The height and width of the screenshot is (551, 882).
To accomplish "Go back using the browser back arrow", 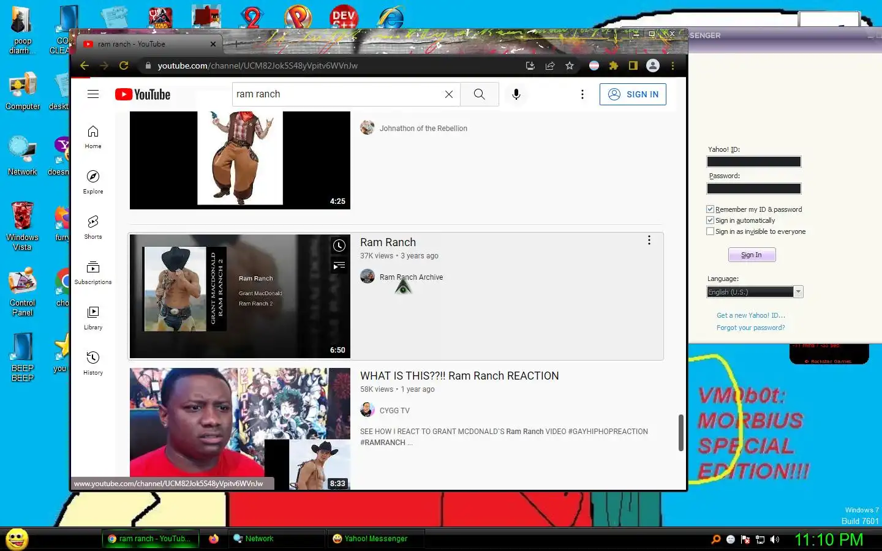I will (85, 66).
